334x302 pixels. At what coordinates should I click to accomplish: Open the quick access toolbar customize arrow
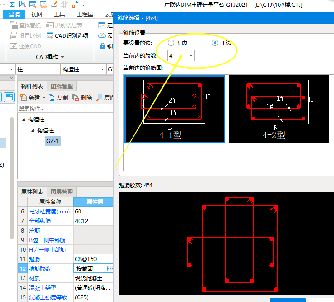pyautogui.click(x=83, y=5)
